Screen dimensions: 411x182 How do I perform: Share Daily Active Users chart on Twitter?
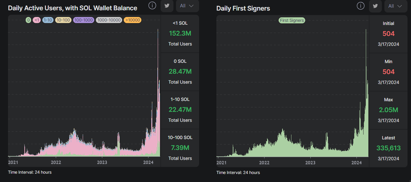167,6
